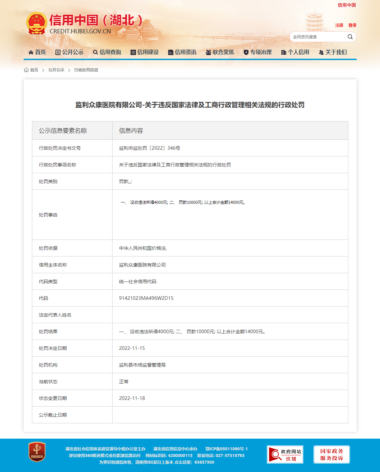Open 国家政务服务投诉 badge
380x472 pixels.
[x=332, y=454]
